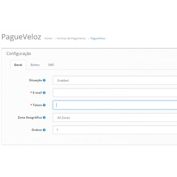Switch to the SMS tab

[x=51, y=65]
